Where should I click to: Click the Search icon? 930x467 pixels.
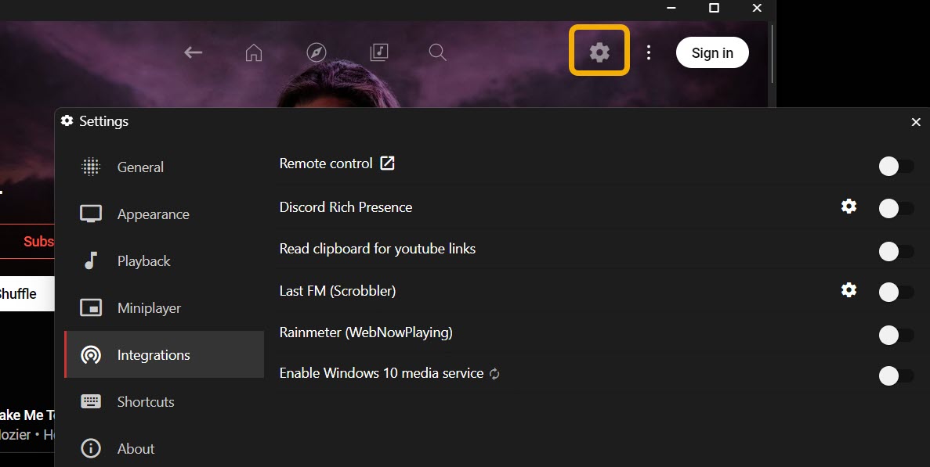[x=437, y=52]
